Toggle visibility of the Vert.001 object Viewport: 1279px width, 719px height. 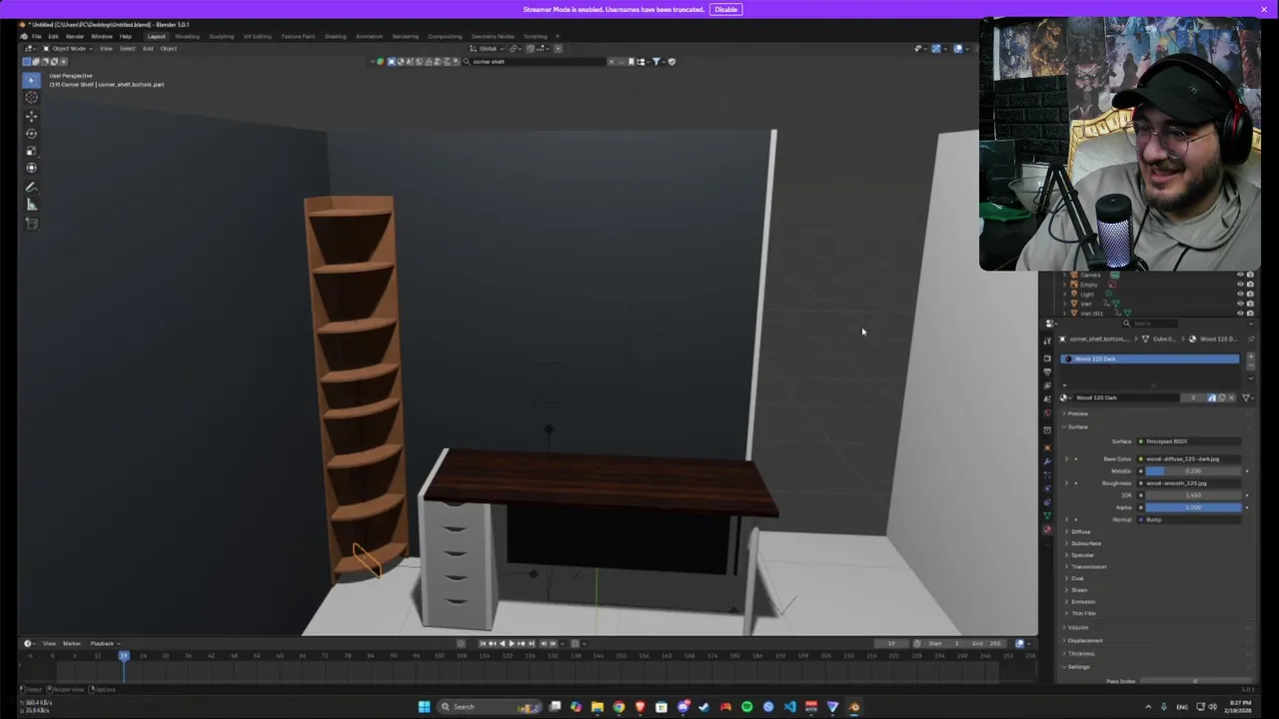[1240, 313]
